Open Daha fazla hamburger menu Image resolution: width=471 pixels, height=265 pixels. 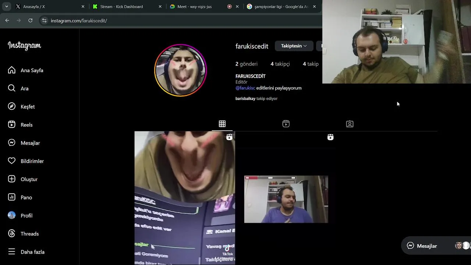12,252
